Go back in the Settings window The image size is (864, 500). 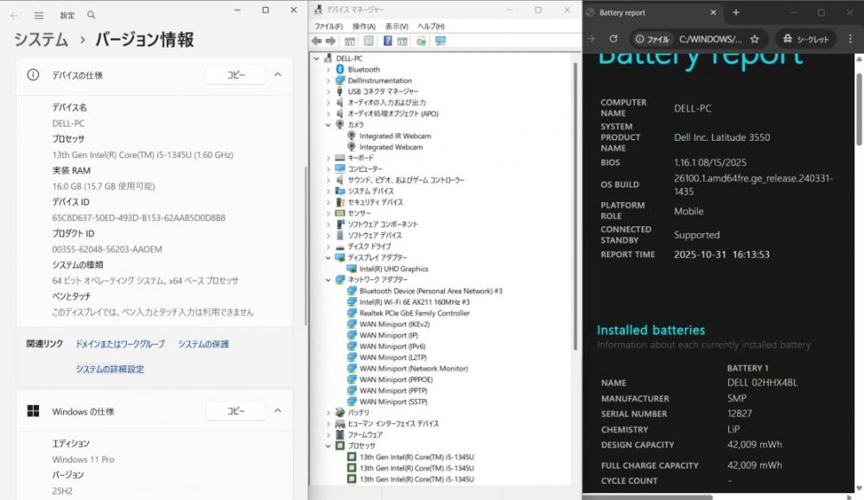coord(14,16)
